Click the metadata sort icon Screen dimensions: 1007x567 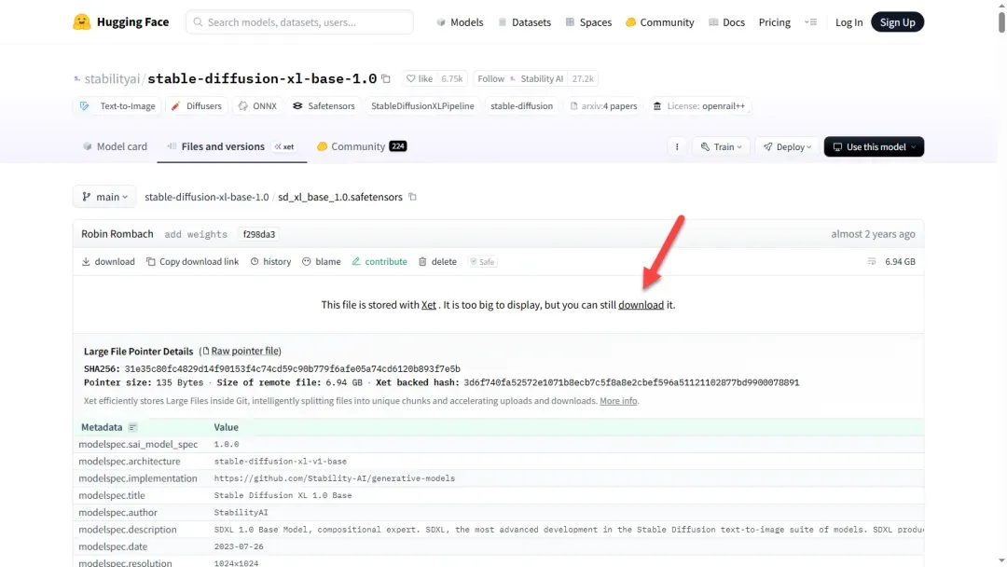[132, 427]
